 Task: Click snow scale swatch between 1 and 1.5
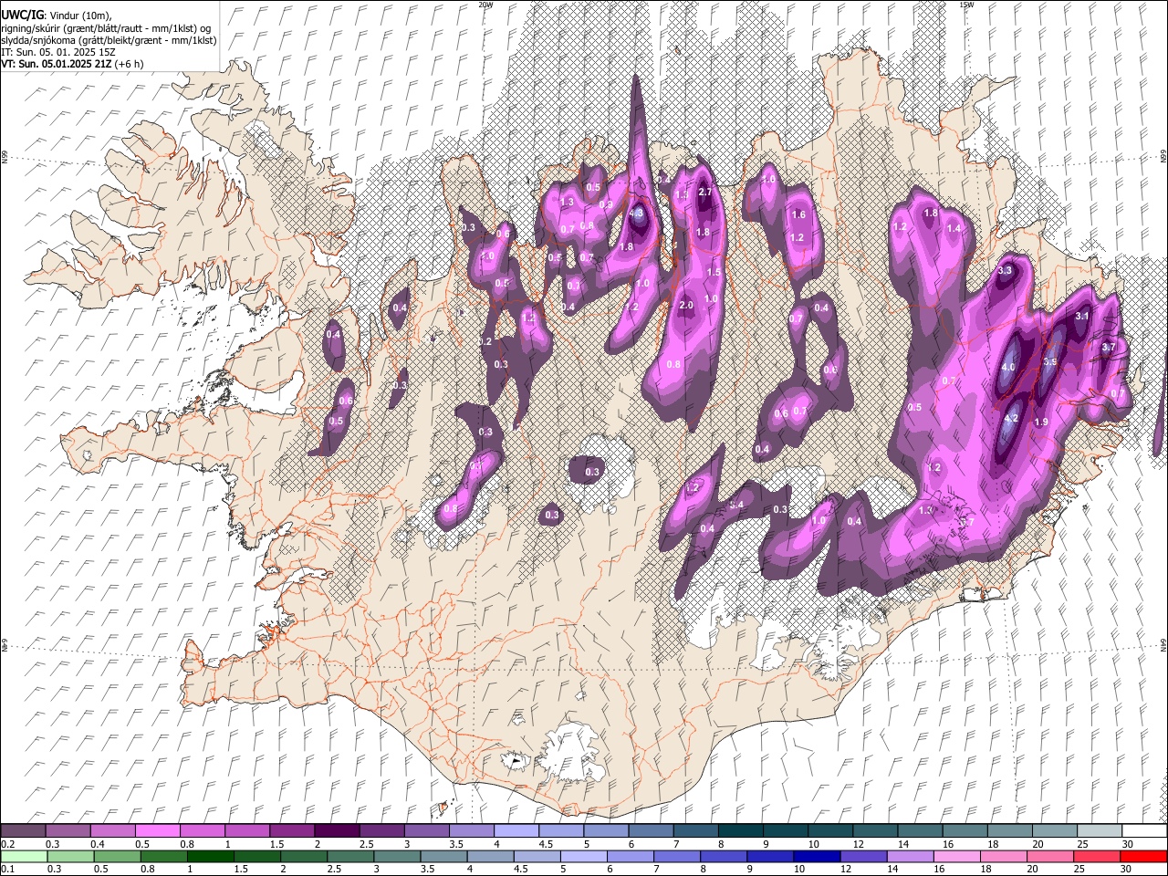(x=246, y=830)
